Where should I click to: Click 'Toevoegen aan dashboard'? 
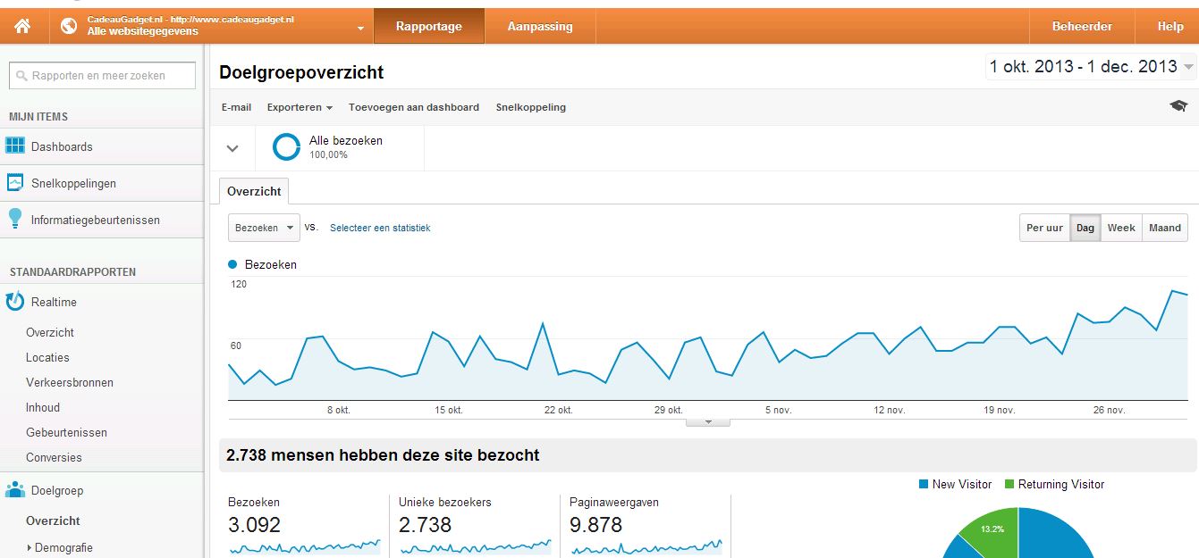(x=414, y=107)
